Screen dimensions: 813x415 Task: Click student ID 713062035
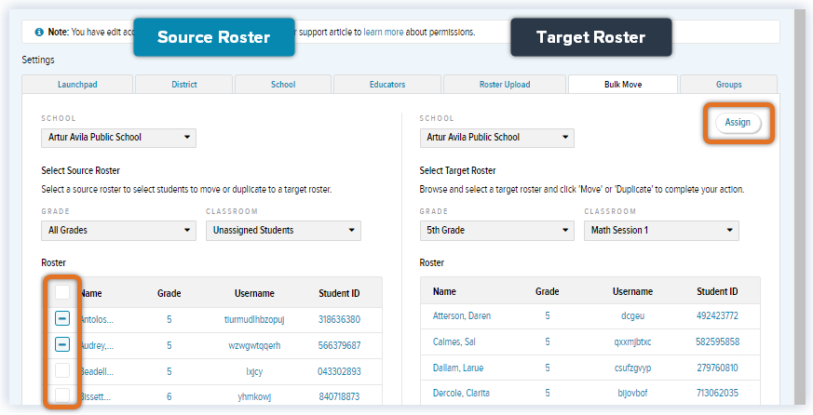tap(717, 393)
